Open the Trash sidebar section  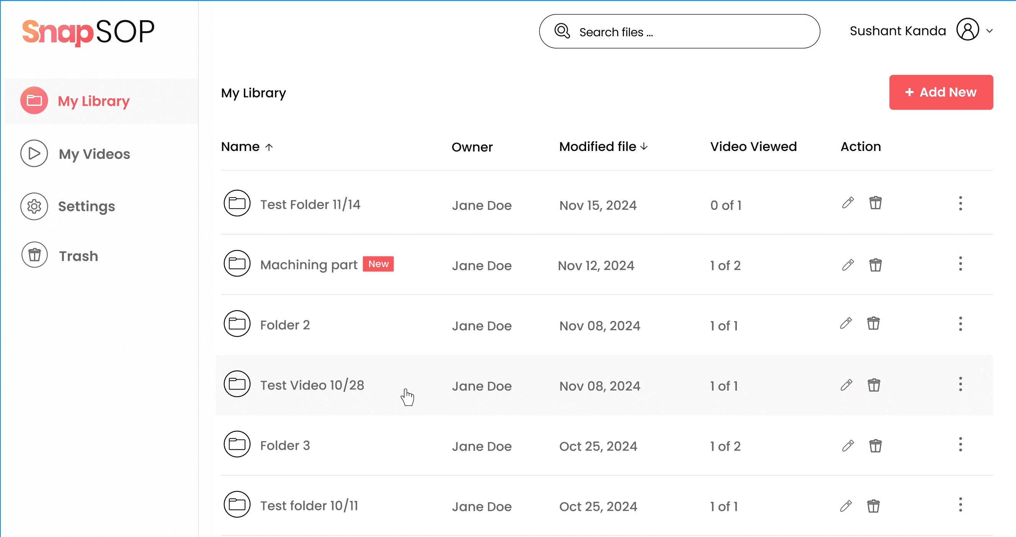[x=78, y=256]
